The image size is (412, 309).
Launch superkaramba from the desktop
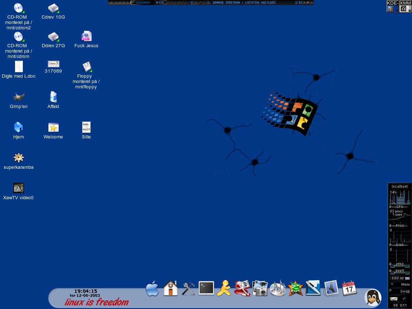point(19,158)
